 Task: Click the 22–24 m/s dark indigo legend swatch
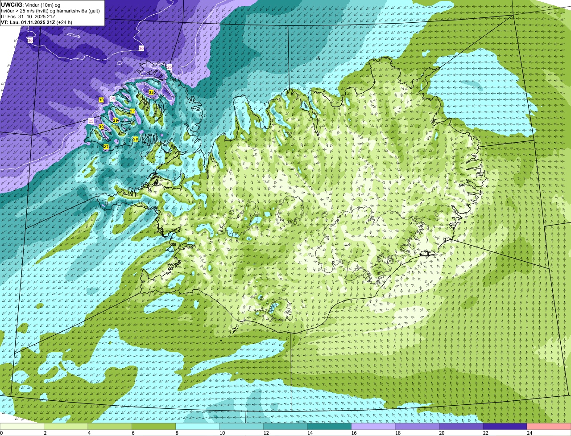505,427
